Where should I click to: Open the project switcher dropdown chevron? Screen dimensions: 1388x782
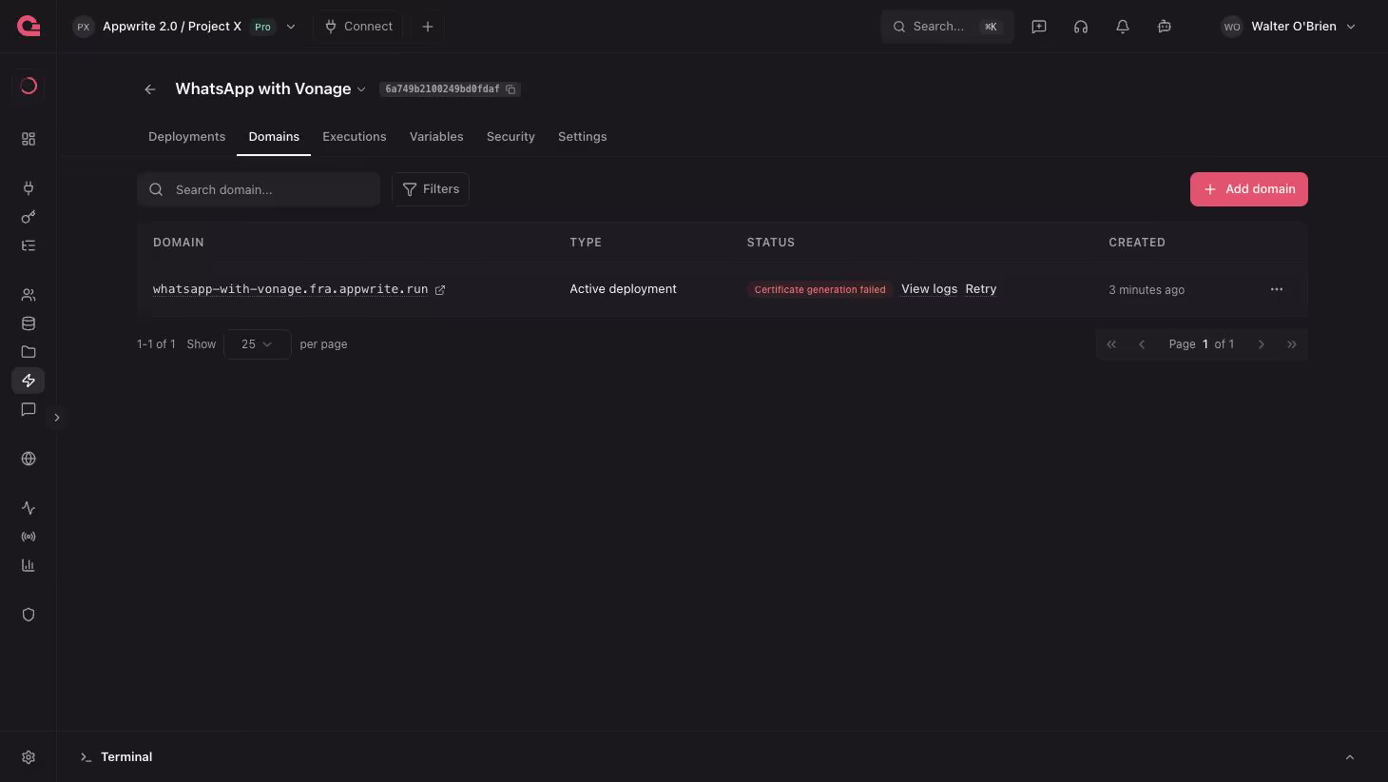(291, 27)
